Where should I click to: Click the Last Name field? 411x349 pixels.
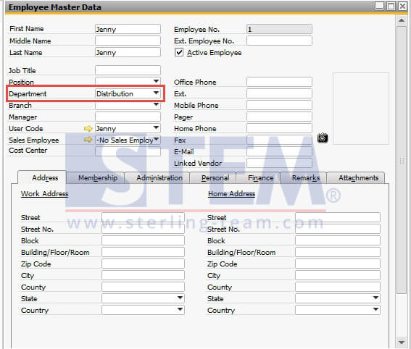[x=128, y=52]
